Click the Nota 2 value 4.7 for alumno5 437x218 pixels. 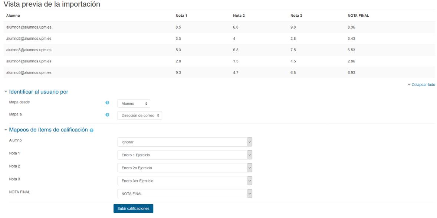coord(236,72)
